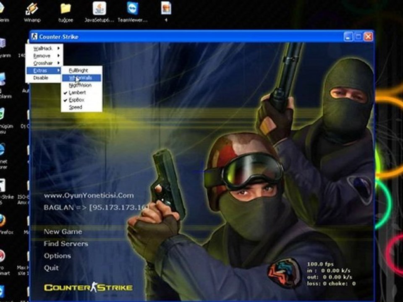Click the 'in : 0 0.00 k/s' net stat
403x302 pixels.
coord(329,271)
